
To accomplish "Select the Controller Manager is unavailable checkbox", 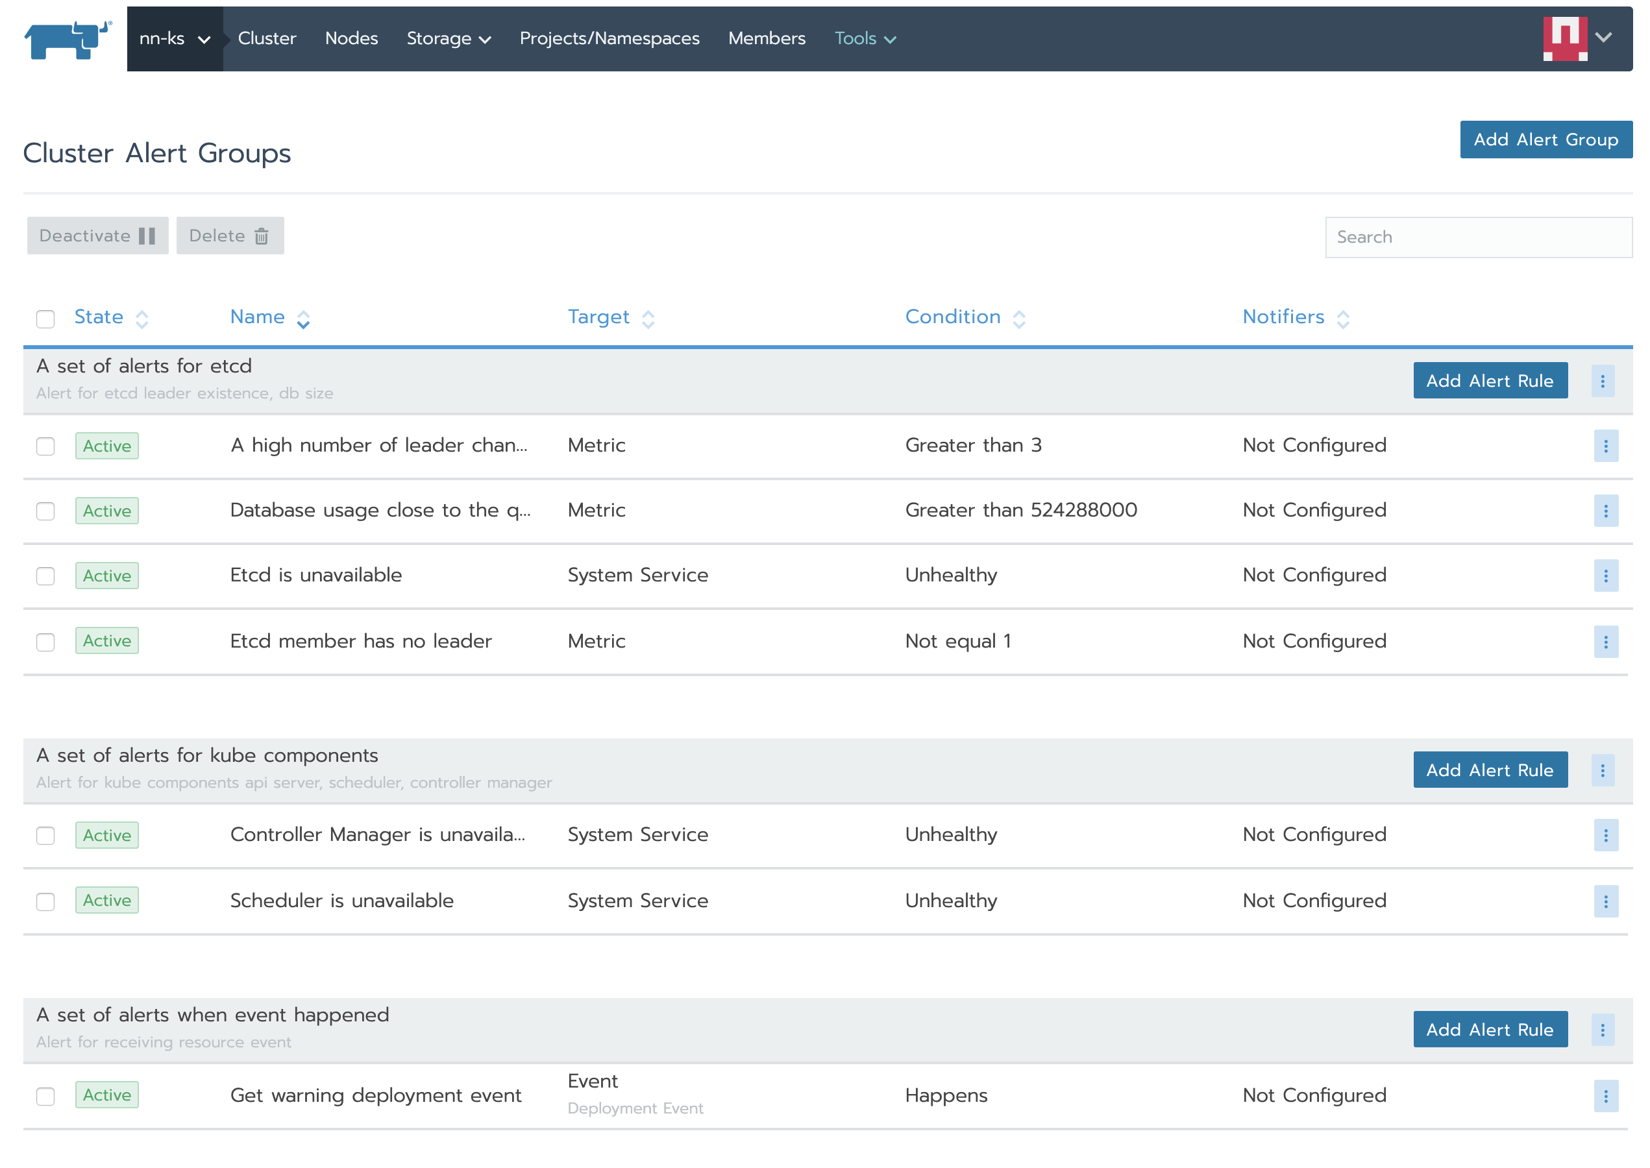I will [x=45, y=836].
